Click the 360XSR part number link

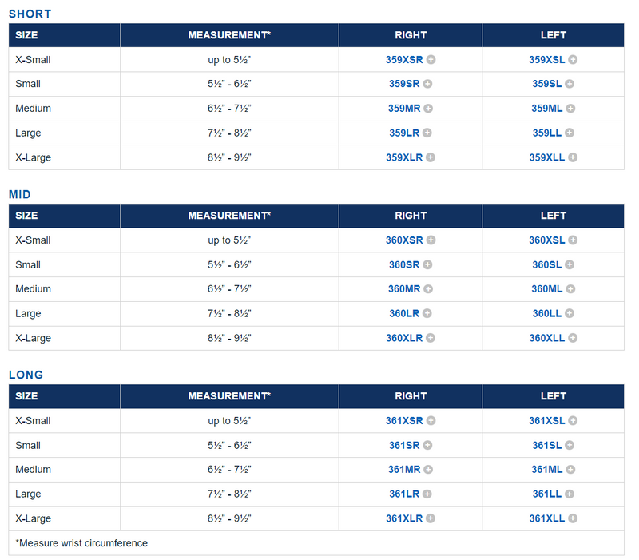point(404,240)
